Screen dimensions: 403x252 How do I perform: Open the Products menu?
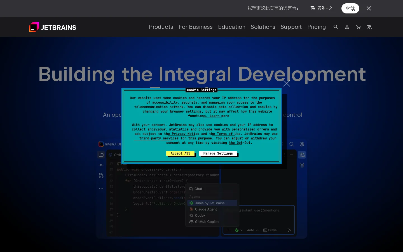[x=161, y=27]
